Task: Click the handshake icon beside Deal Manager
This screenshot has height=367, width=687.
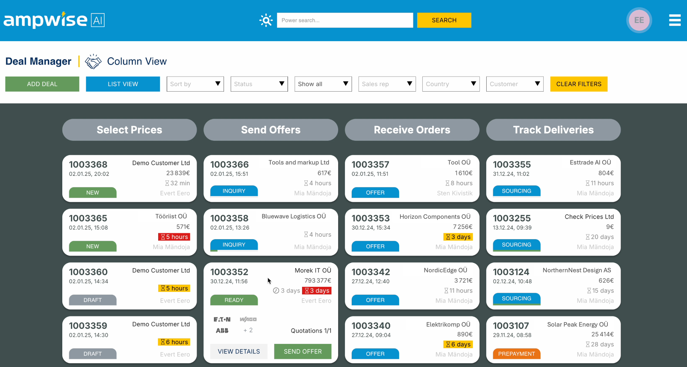Action: pyautogui.click(x=93, y=61)
